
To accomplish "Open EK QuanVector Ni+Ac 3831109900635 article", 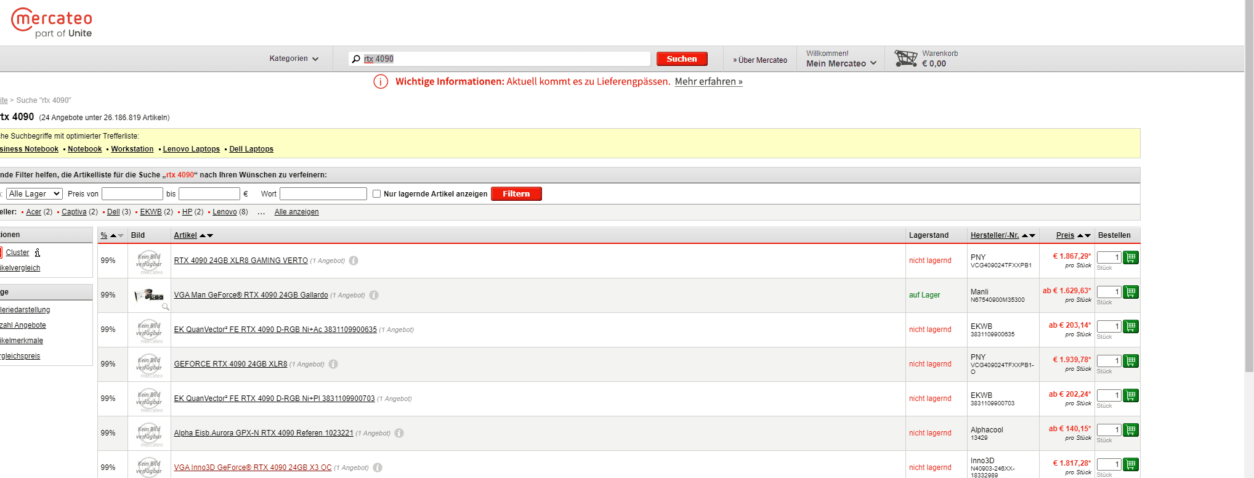I will [275, 330].
